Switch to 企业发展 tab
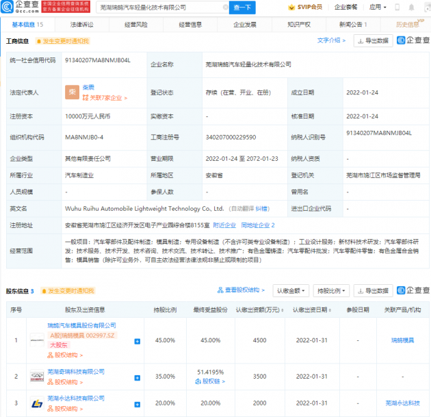 pyautogui.click(x=245, y=25)
